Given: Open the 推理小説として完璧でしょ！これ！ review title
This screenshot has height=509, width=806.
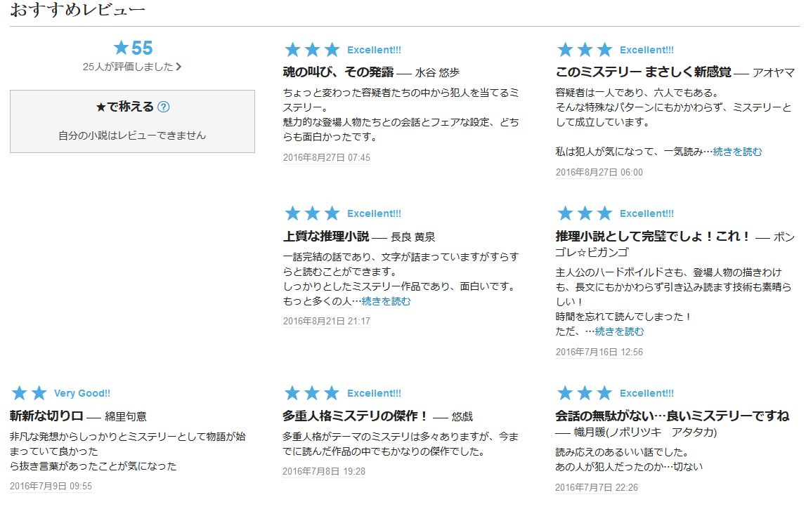Looking at the screenshot, I should (653, 237).
